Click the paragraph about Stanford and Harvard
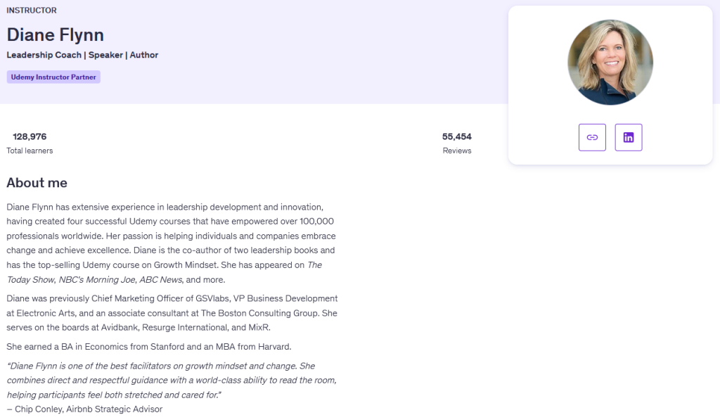The width and height of the screenshot is (720, 420). (148, 346)
